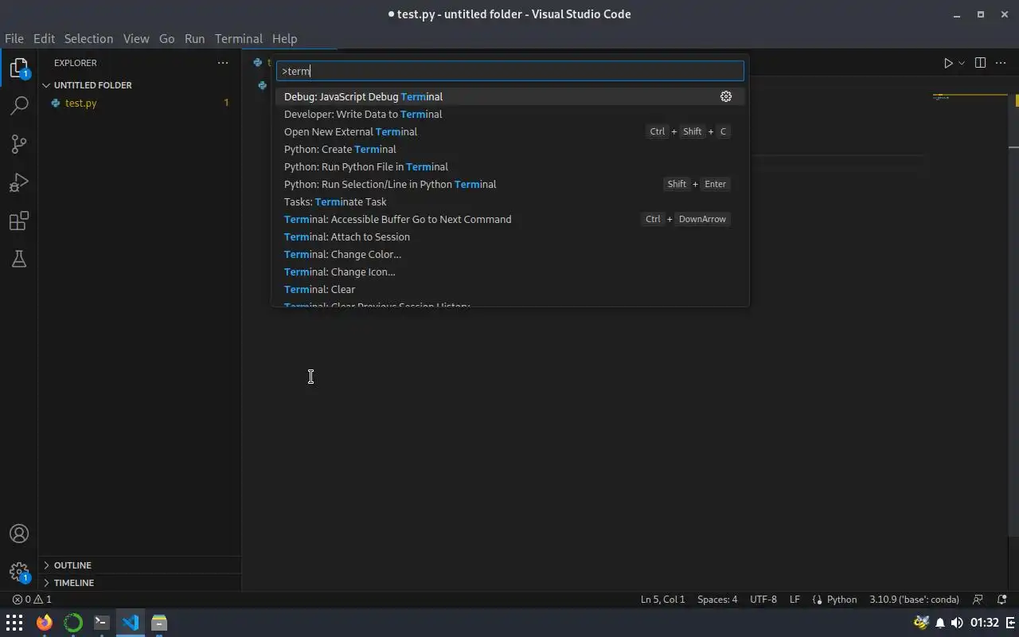Select Terminal: Attach to Session

tap(509, 236)
